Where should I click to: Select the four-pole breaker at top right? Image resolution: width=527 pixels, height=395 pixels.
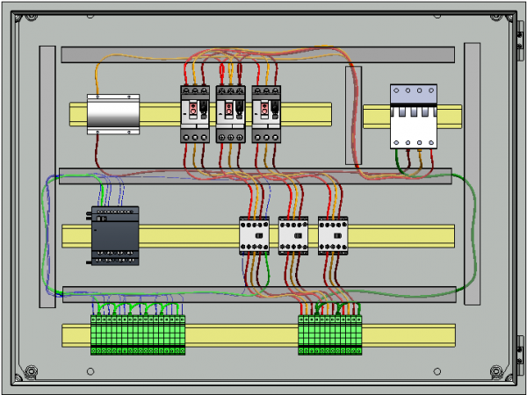tap(413, 117)
